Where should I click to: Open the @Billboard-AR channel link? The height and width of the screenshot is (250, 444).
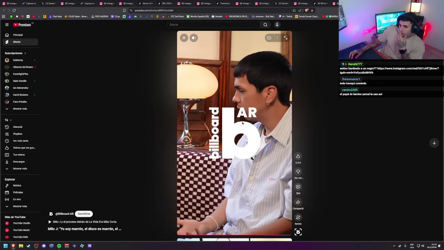coord(65,214)
